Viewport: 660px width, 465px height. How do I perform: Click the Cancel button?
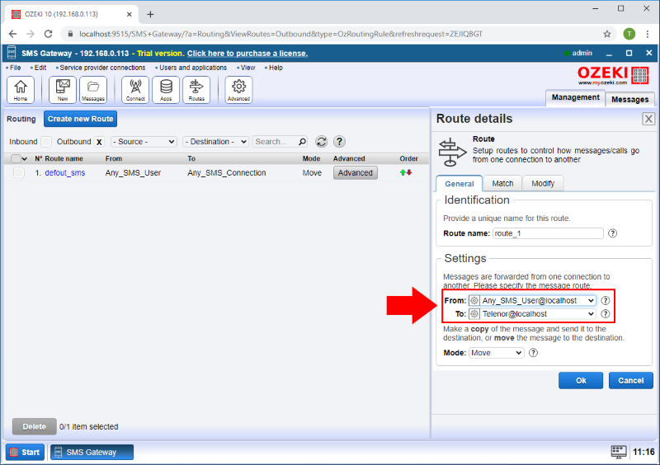point(630,380)
